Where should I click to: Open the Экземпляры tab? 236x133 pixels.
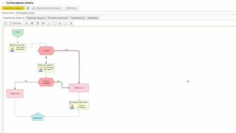pyautogui.click(x=93, y=18)
